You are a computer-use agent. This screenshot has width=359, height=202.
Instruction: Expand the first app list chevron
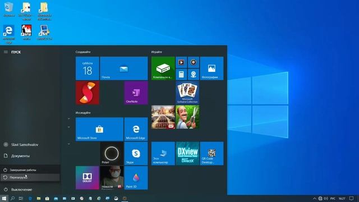(x=68, y=118)
